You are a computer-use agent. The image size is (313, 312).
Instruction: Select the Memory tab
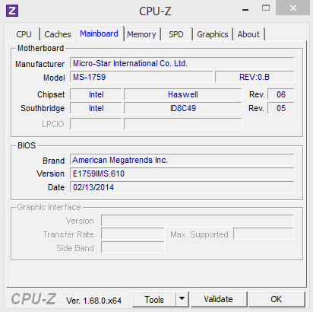click(x=141, y=34)
